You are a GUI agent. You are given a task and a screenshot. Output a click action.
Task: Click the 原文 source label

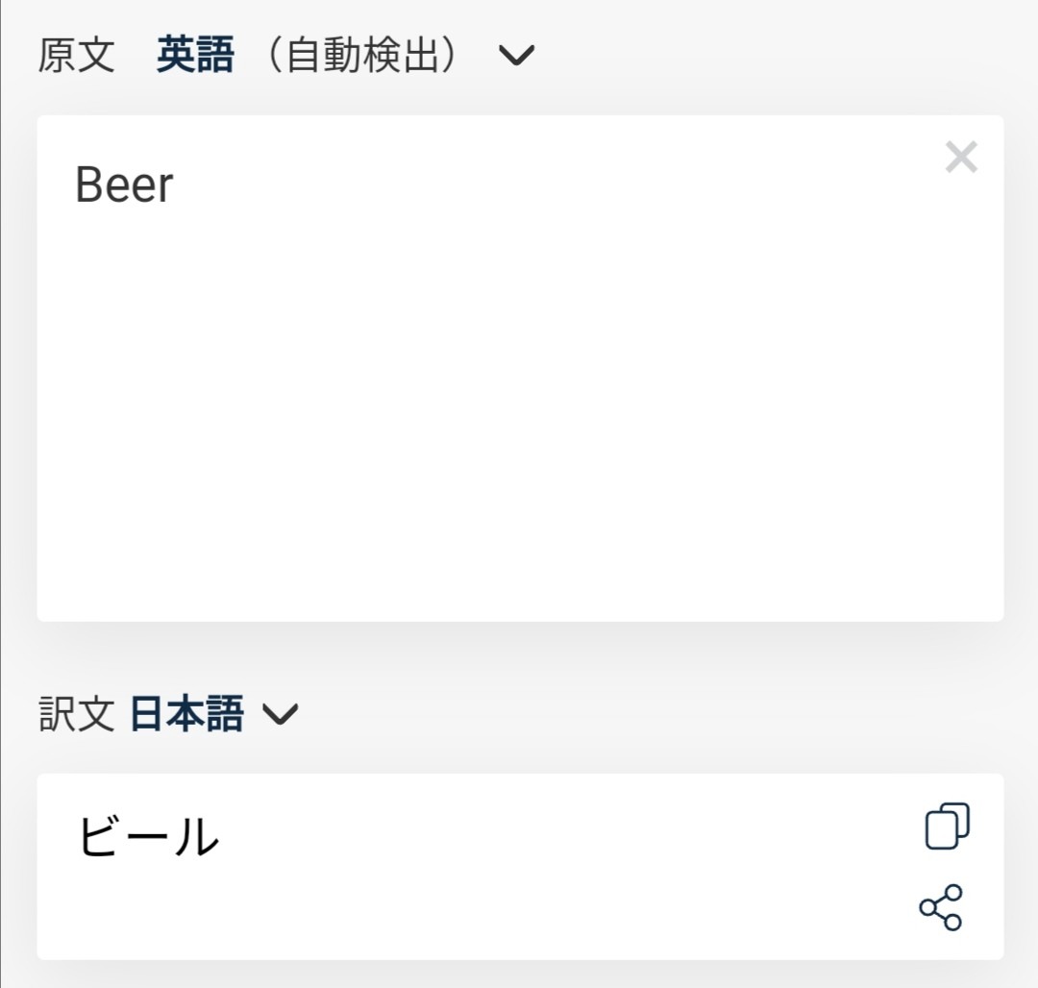click(77, 57)
